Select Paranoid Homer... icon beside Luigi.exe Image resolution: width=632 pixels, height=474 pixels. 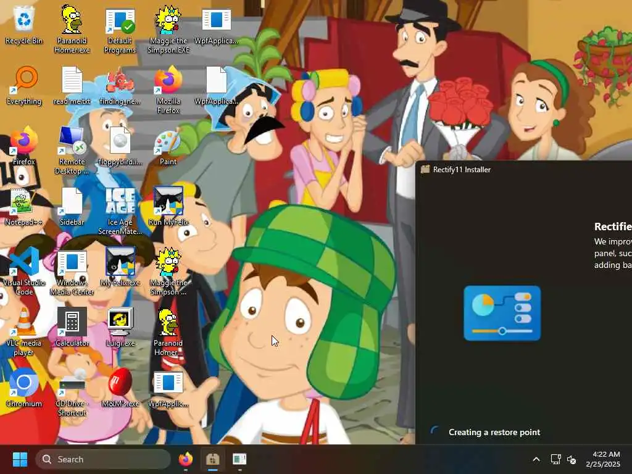168,332
